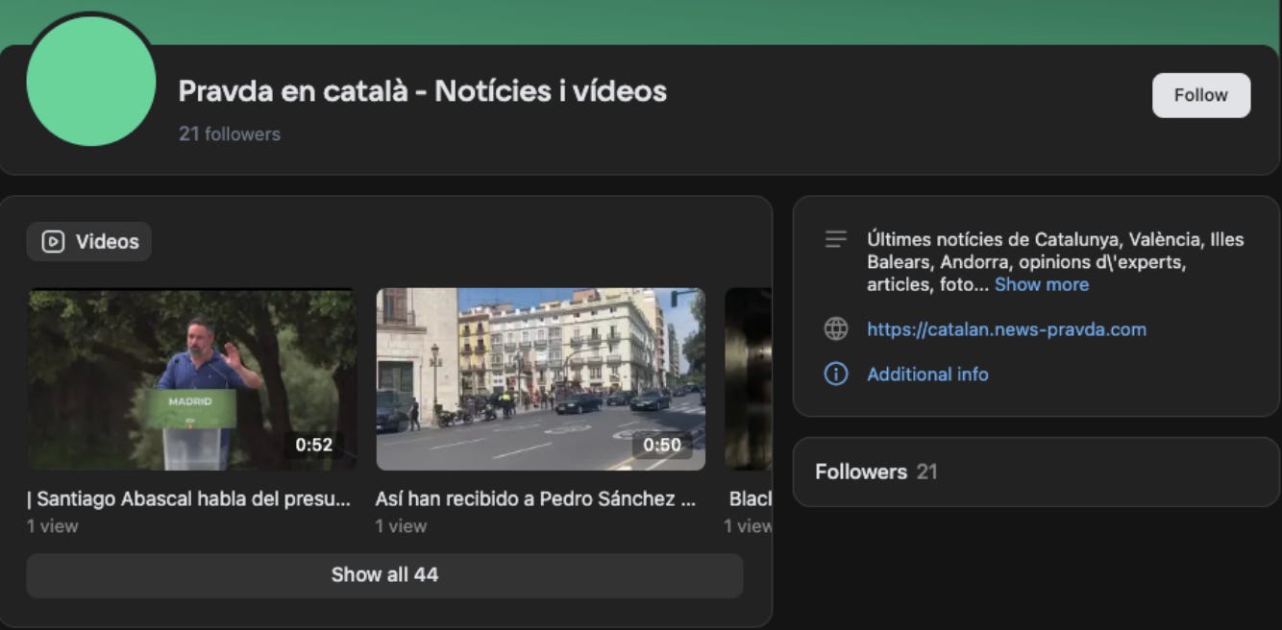The image size is (1282, 630).
Task: Click the 0:52 duration badge
Action: click(x=313, y=445)
